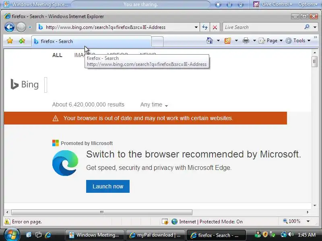Expand the Feeds dropdown arrow
This screenshot has width=322, height=241.
(x=236, y=41)
